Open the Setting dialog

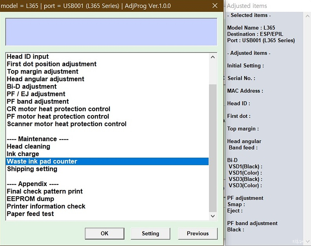point(150,233)
